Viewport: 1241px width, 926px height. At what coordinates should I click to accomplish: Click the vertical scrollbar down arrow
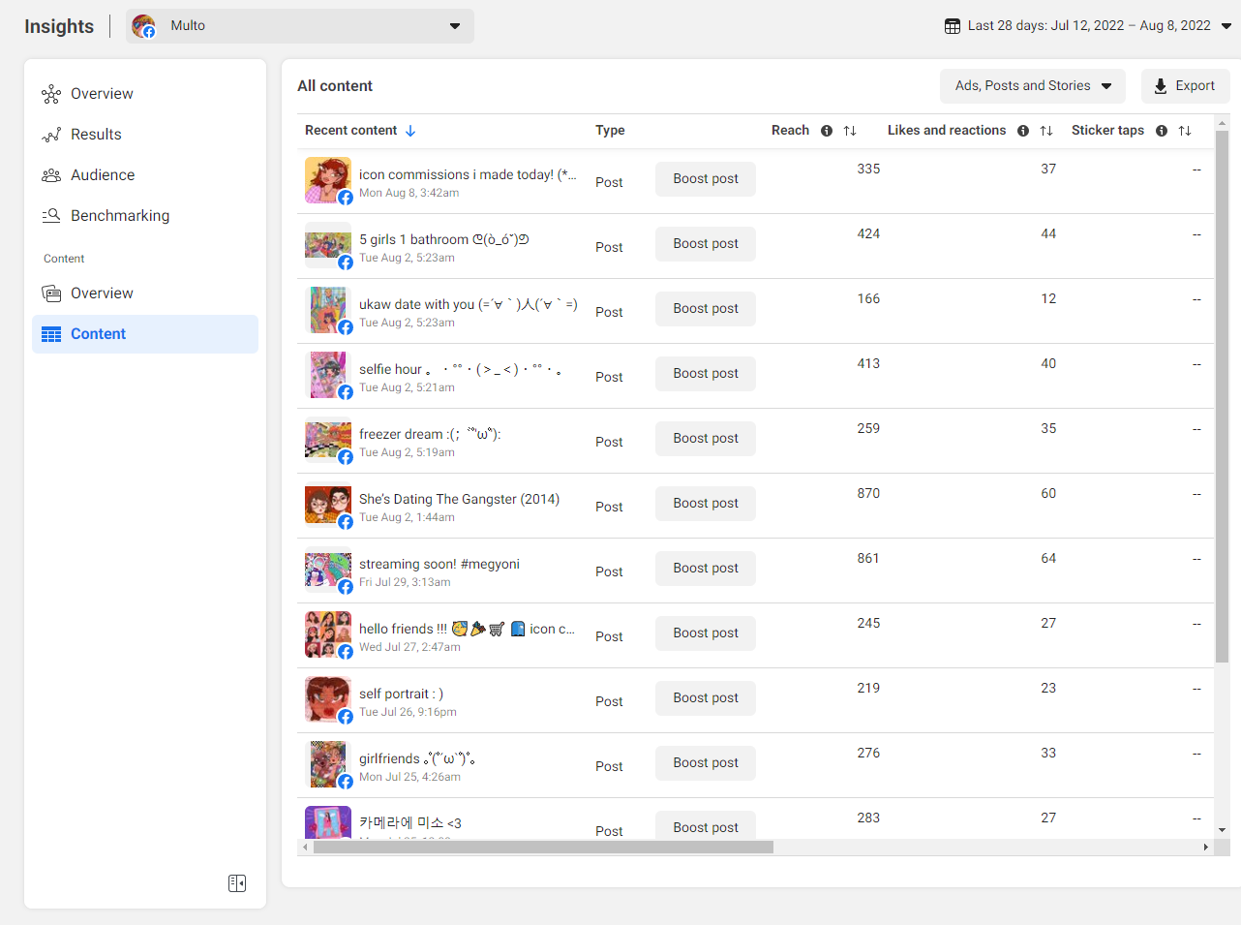(x=1222, y=830)
